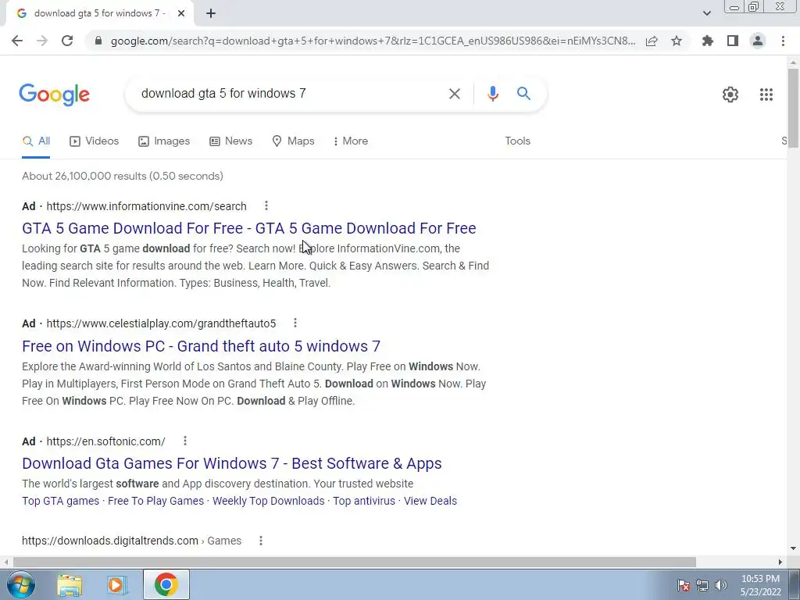Open the volume speaker icon
Screen dimensions: 800x600
(720, 585)
